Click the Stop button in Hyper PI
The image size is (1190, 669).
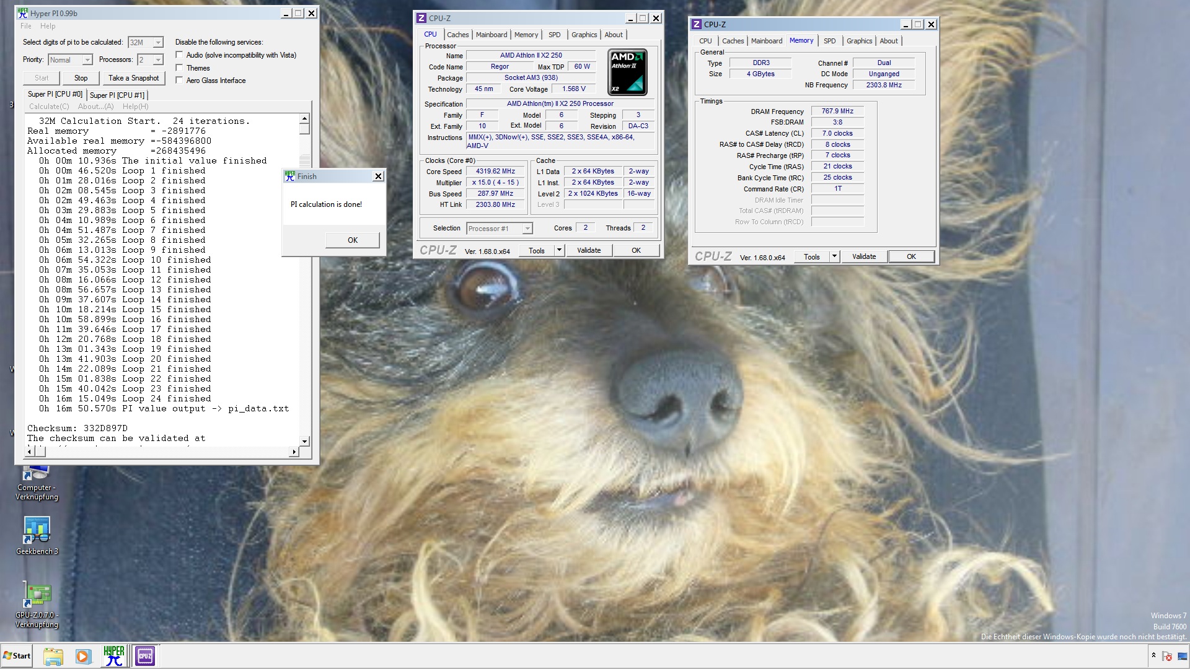coord(81,78)
